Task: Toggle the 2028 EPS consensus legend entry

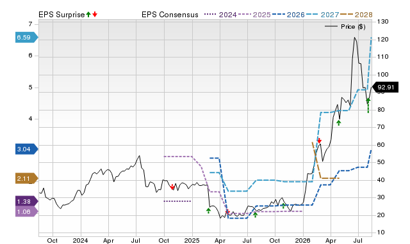Action: 357,15
